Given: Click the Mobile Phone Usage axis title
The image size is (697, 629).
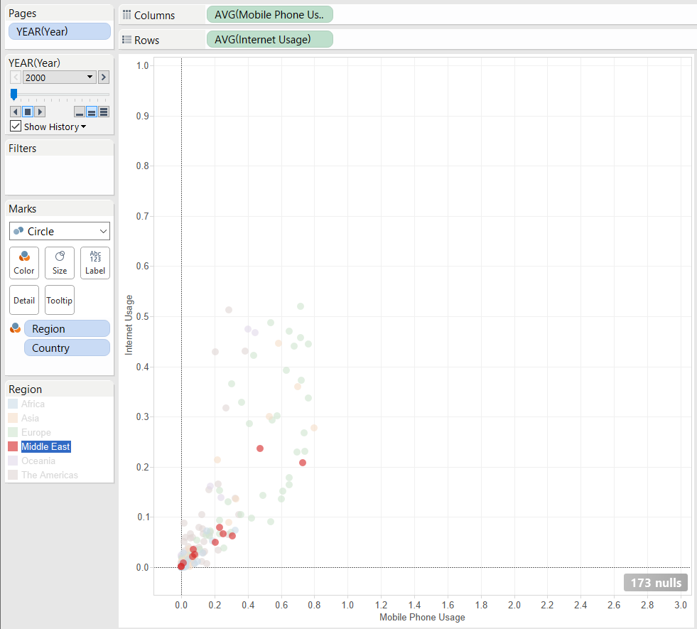Looking at the screenshot, I should tap(422, 617).
